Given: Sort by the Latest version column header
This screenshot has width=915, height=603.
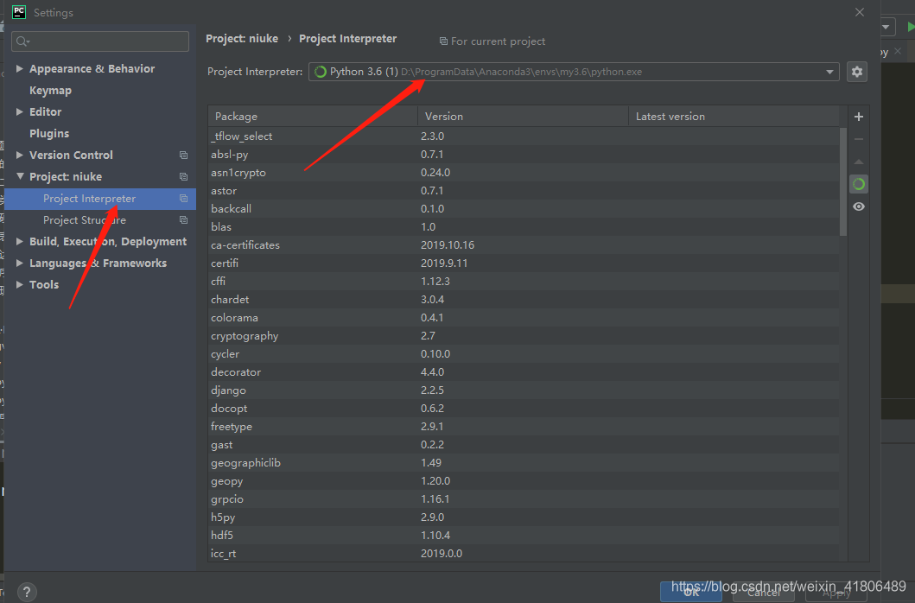Looking at the screenshot, I should [x=734, y=116].
